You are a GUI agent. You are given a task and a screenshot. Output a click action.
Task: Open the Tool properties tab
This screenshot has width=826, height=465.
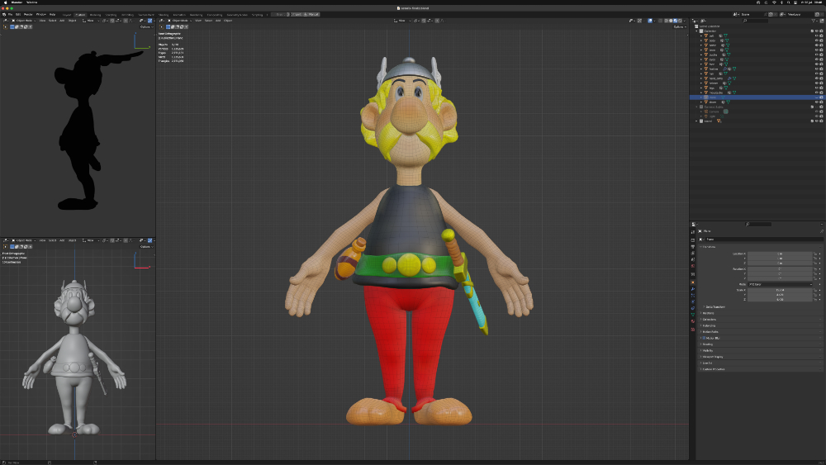(x=693, y=232)
